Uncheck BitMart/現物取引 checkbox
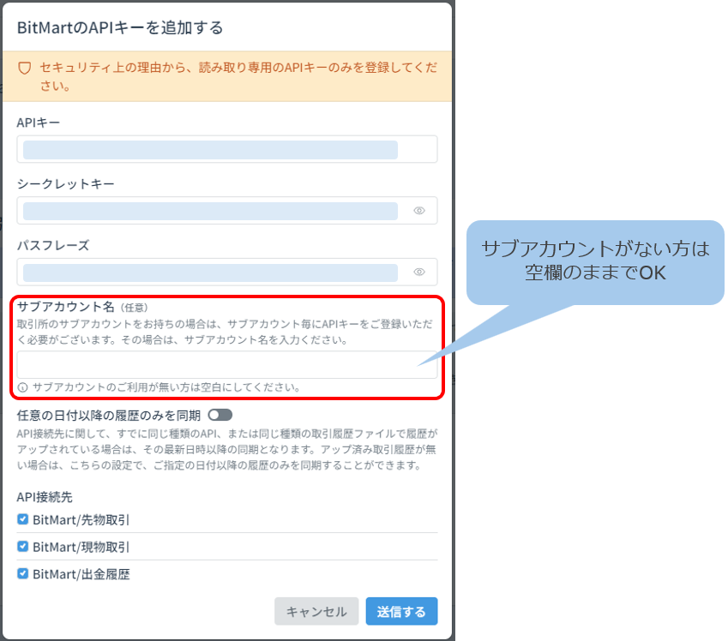Screen dimensions: 728x641 click(x=22, y=547)
